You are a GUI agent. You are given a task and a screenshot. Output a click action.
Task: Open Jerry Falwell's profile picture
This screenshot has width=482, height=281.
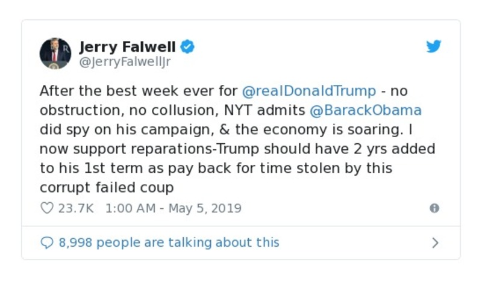point(55,53)
